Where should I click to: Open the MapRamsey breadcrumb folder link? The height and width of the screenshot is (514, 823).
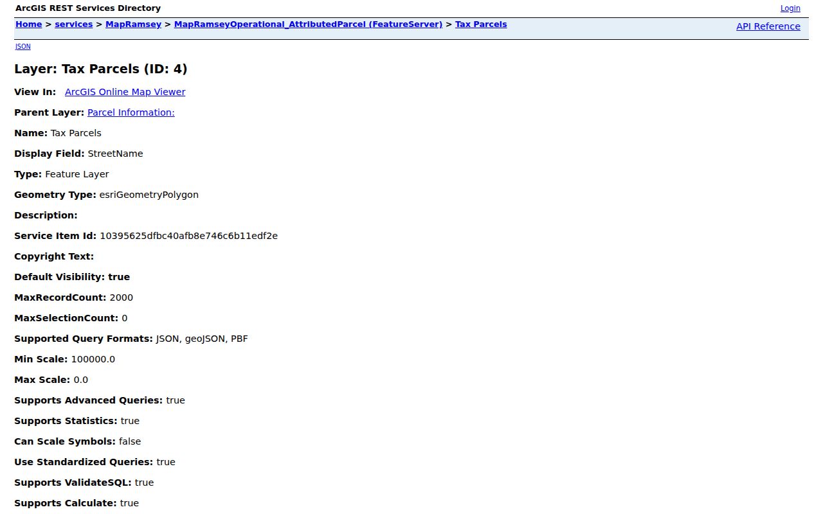tap(133, 24)
